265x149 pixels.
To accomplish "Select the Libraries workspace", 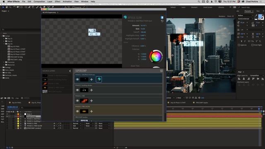I will (221, 7).
